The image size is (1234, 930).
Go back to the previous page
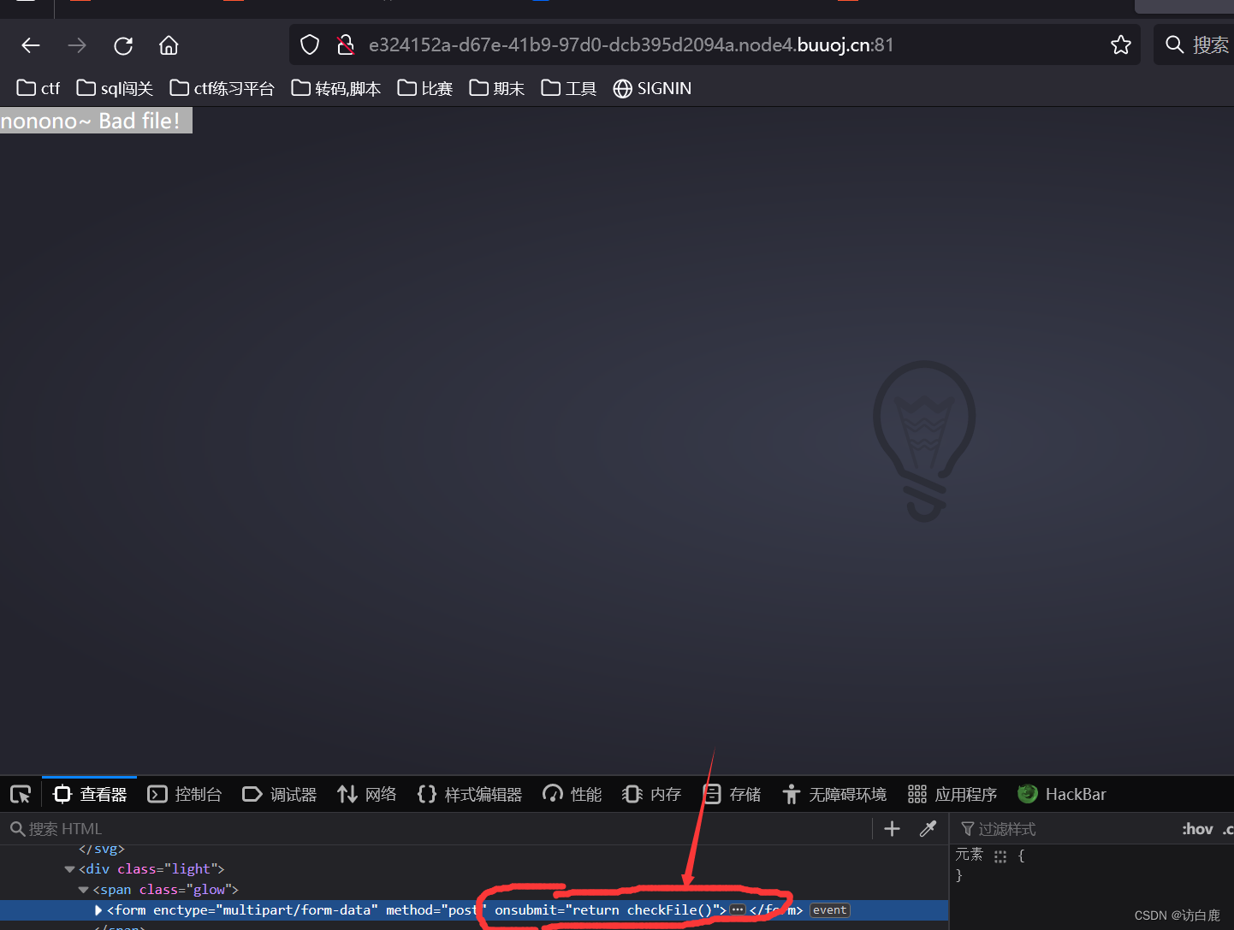(31, 45)
